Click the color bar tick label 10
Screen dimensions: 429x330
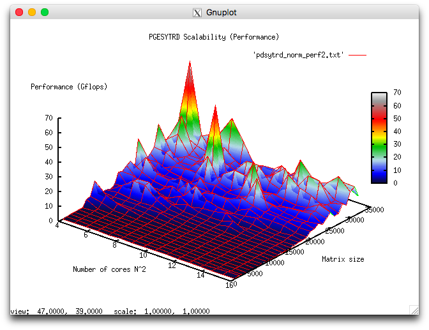(397, 170)
